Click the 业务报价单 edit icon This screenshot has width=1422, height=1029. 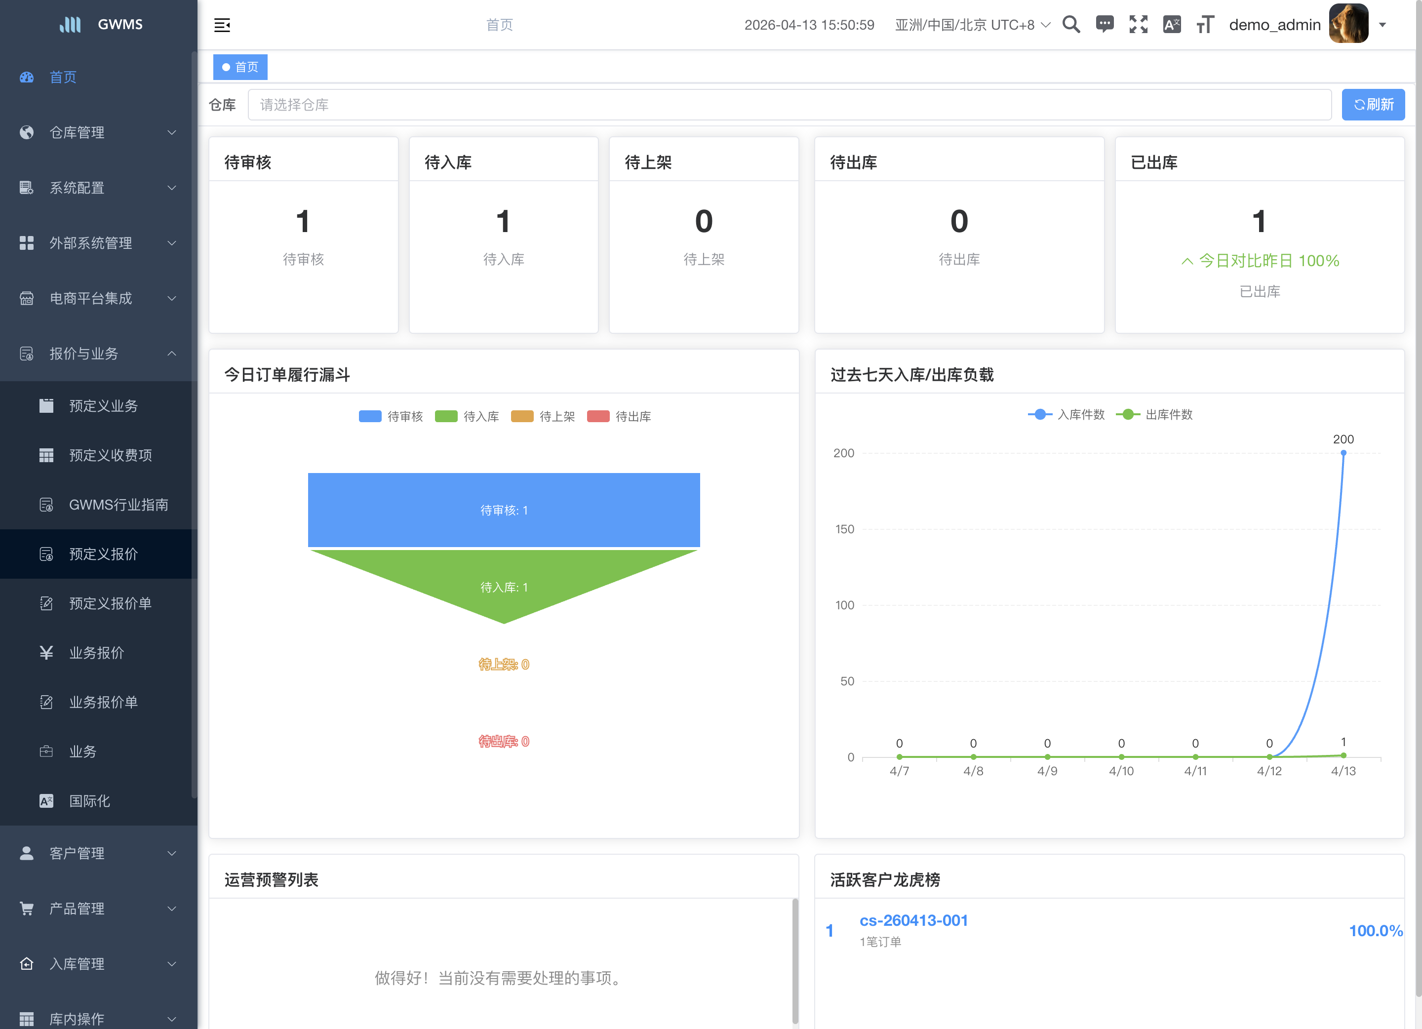pos(46,702)
